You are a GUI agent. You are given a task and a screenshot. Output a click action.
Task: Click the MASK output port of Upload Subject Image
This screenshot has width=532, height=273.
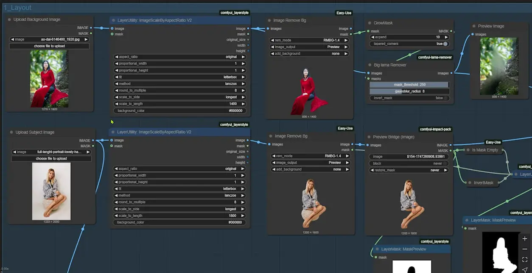pyautogui.click(x=93, y=146)
